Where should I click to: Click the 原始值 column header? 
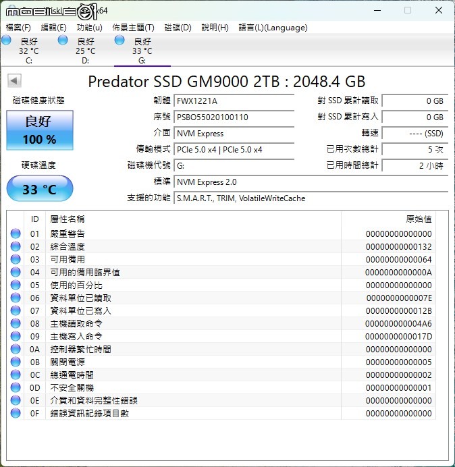click(389, 219)
